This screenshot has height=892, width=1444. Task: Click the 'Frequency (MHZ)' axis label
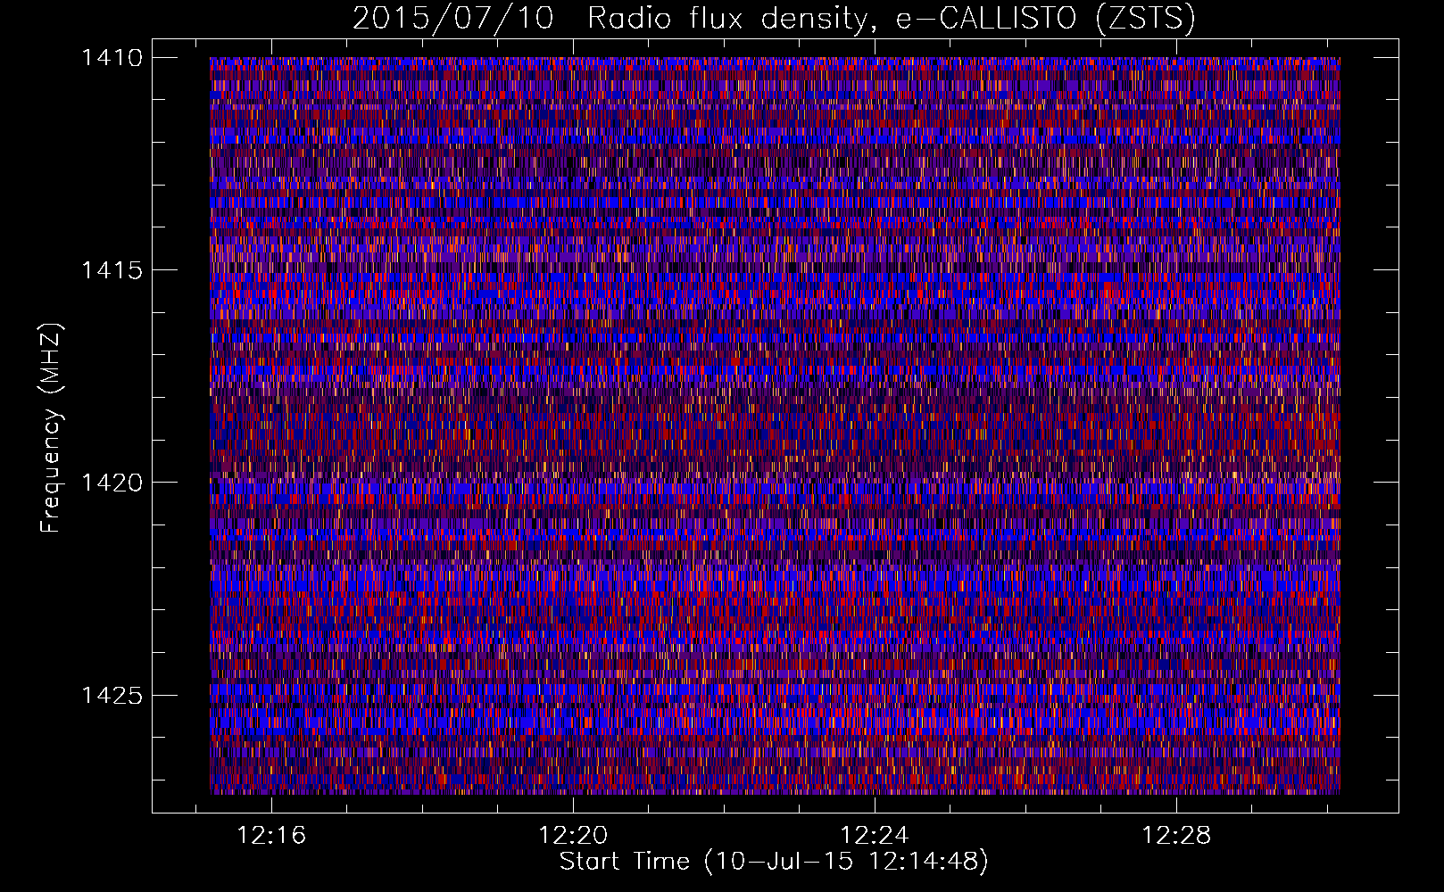pyautogui.click(x=52, y=428)
